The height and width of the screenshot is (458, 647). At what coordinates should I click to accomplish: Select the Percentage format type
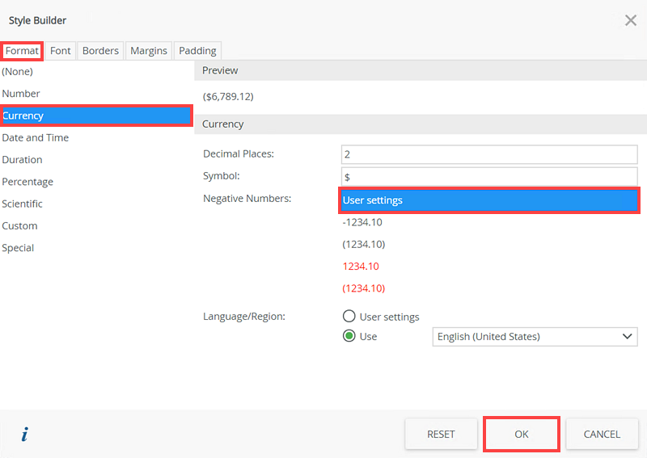pyautogui.click(x=27, y=182)
